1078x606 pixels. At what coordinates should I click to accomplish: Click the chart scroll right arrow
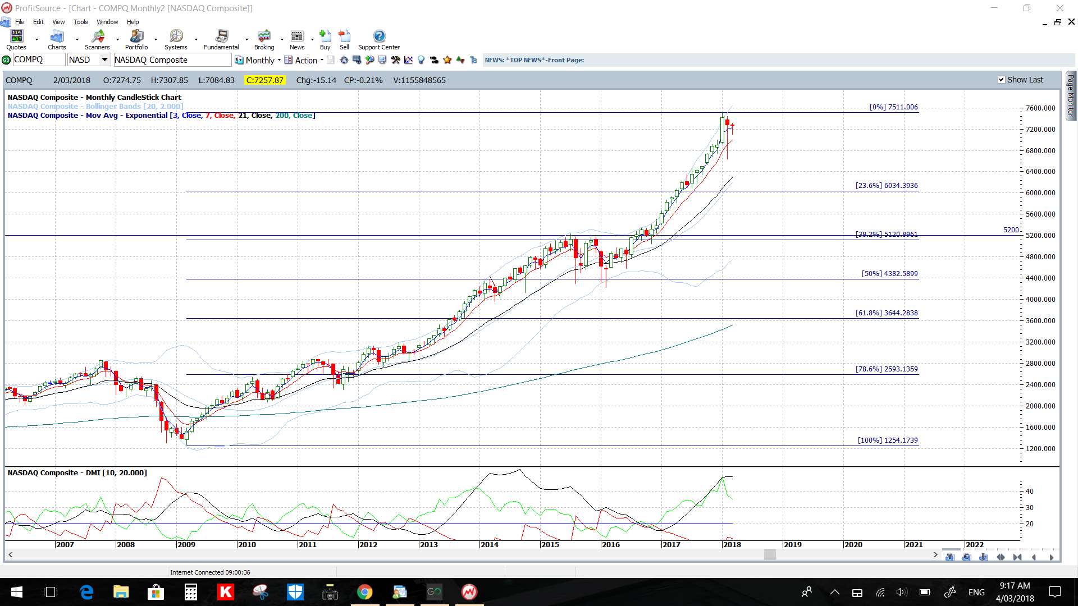tap(935, 555)
